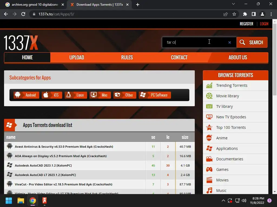Click the Documentaries camera icon

(209, 159)
